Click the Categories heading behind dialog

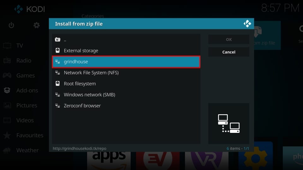92,16
